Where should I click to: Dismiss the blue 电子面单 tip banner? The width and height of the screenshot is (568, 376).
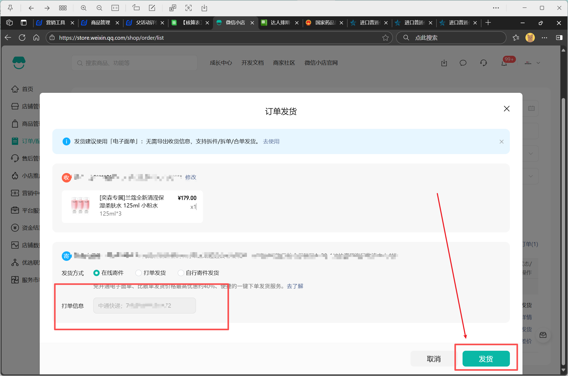point(501,142)
